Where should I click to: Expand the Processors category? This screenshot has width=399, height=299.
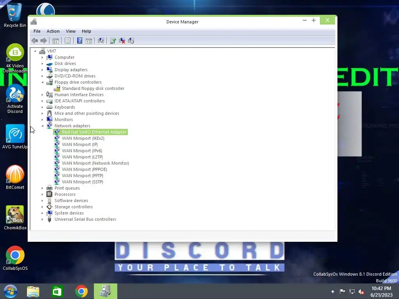click(42, 194)
